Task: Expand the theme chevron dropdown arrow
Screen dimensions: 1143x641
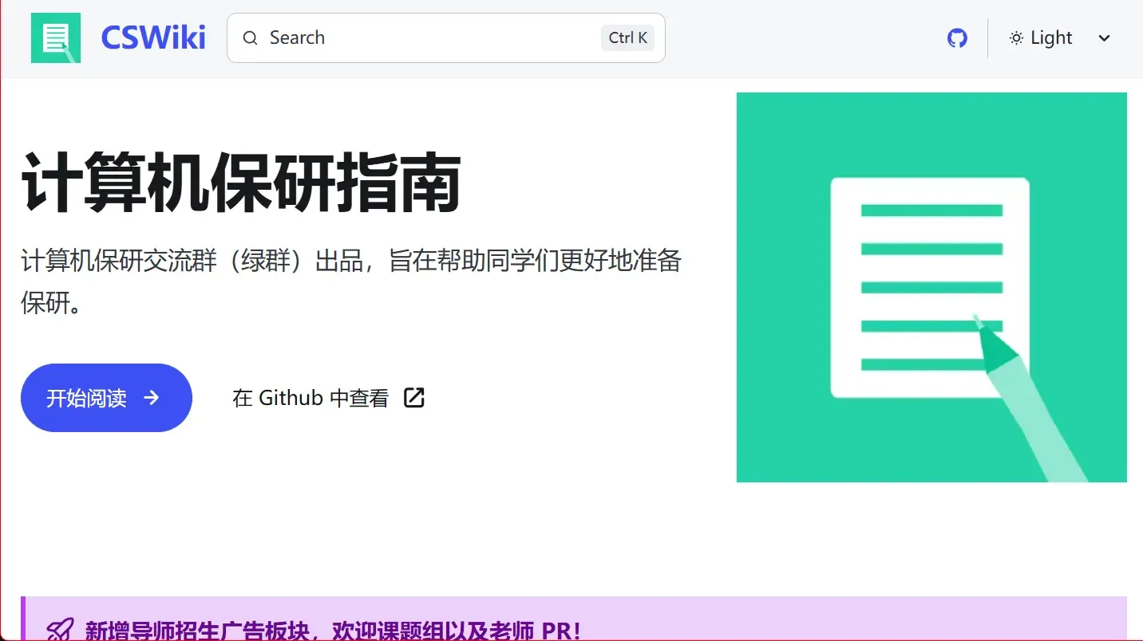Action: (x=1104, y=38)
